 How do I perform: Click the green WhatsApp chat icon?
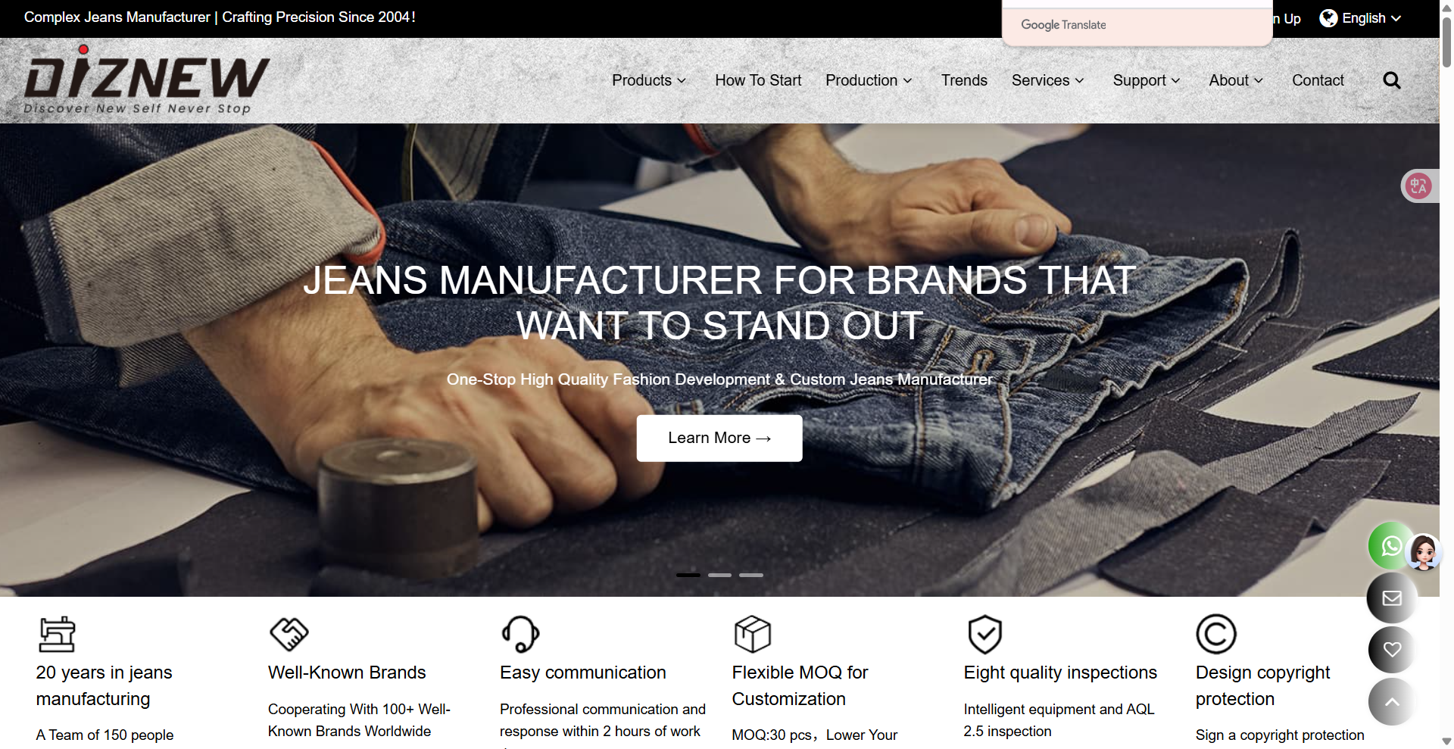click(x=1391, y=546)
